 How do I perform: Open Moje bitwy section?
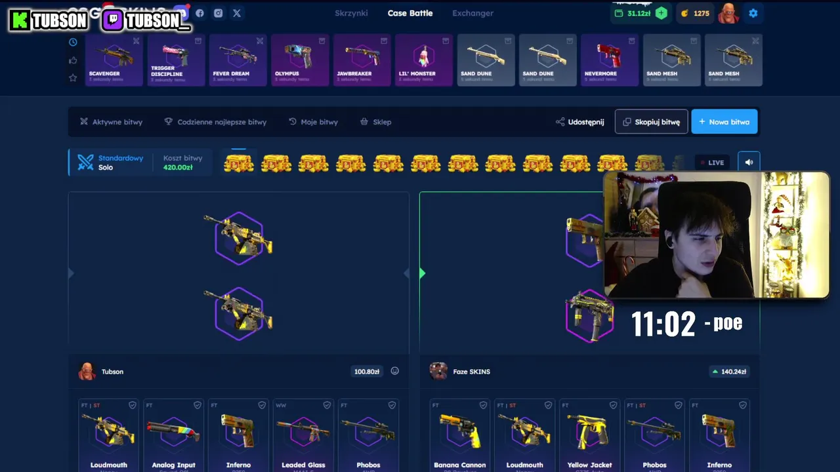pos(313,122)
